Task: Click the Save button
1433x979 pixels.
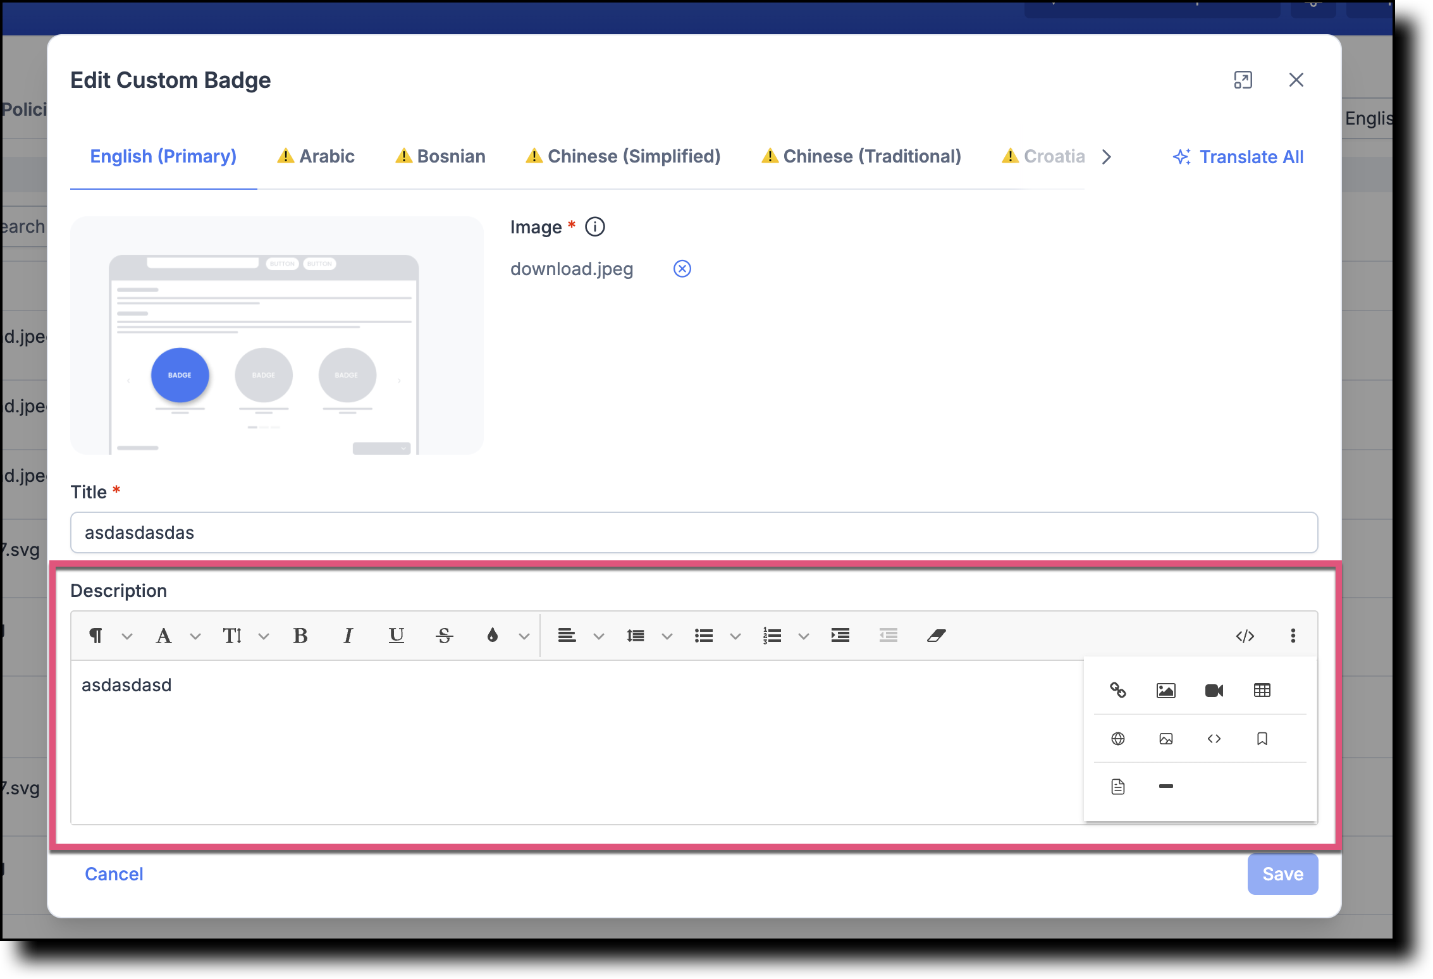Action: tap(1282, 873)
